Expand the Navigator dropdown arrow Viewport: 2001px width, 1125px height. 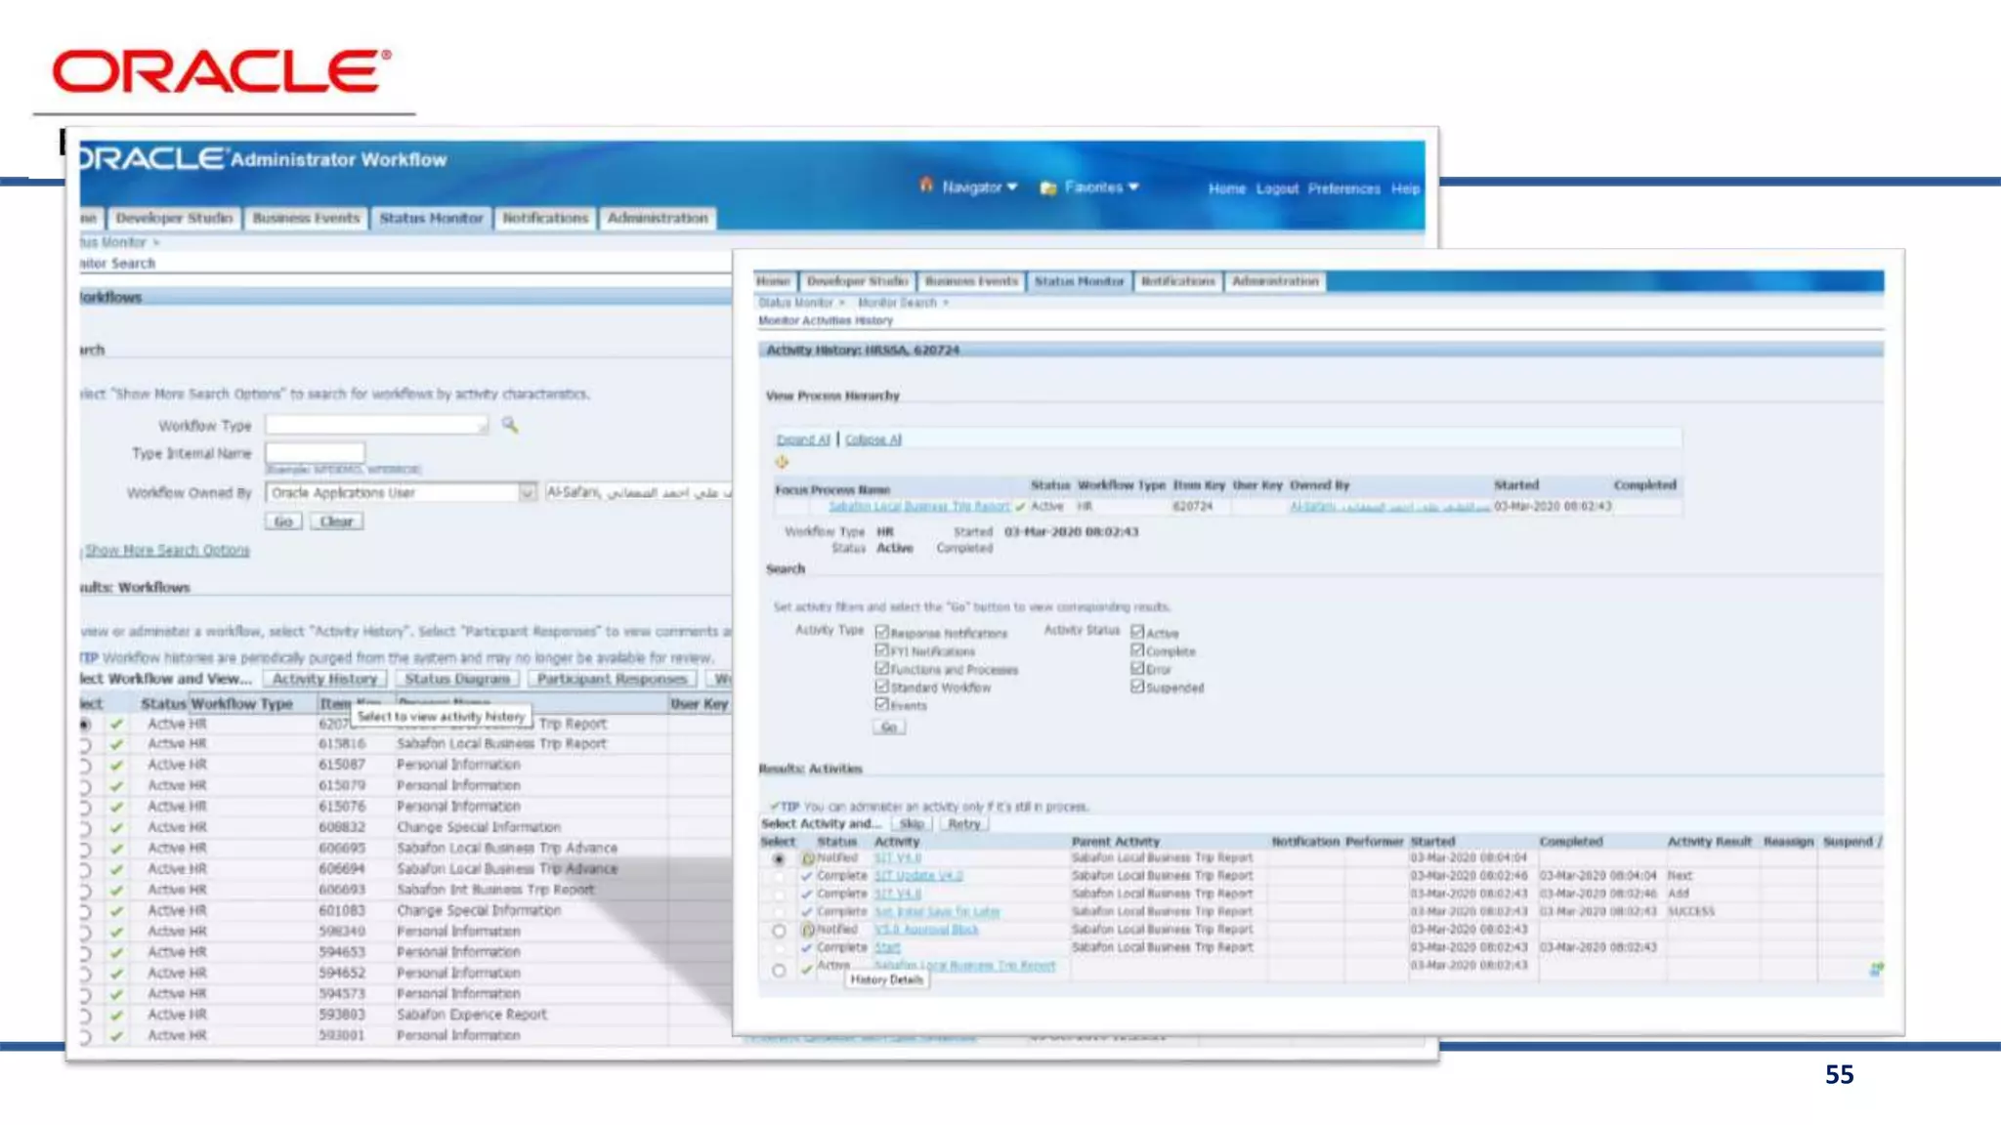(x=1012, y=187)
